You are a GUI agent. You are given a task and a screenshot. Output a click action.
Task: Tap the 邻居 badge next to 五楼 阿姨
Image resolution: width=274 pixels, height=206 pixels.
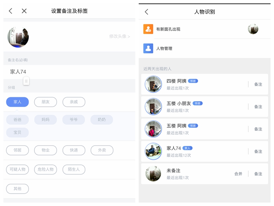click(x=193, y=126)
